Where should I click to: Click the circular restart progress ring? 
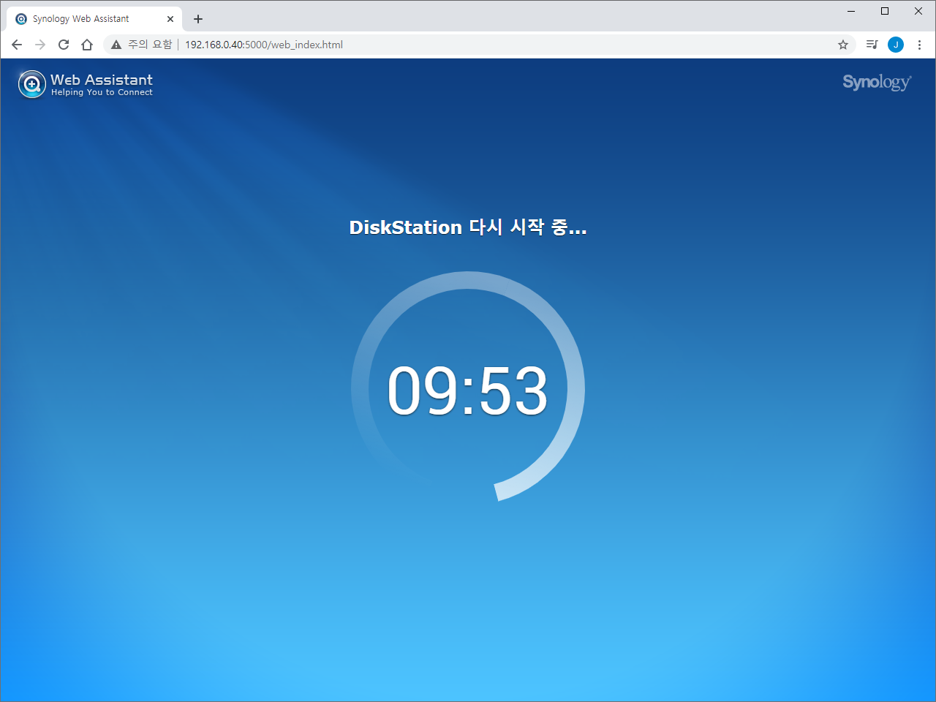click(468, 387)
